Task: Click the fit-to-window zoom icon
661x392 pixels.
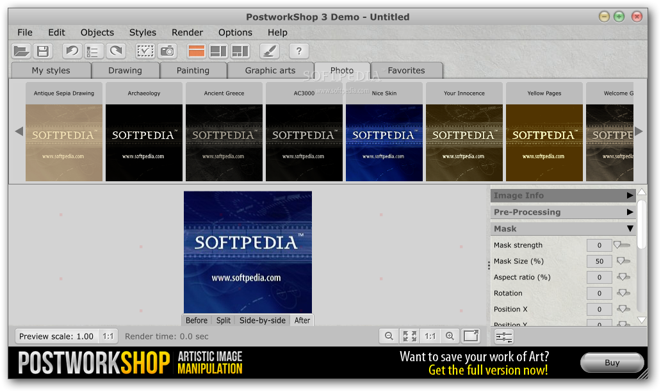Action: click(409, 336)
